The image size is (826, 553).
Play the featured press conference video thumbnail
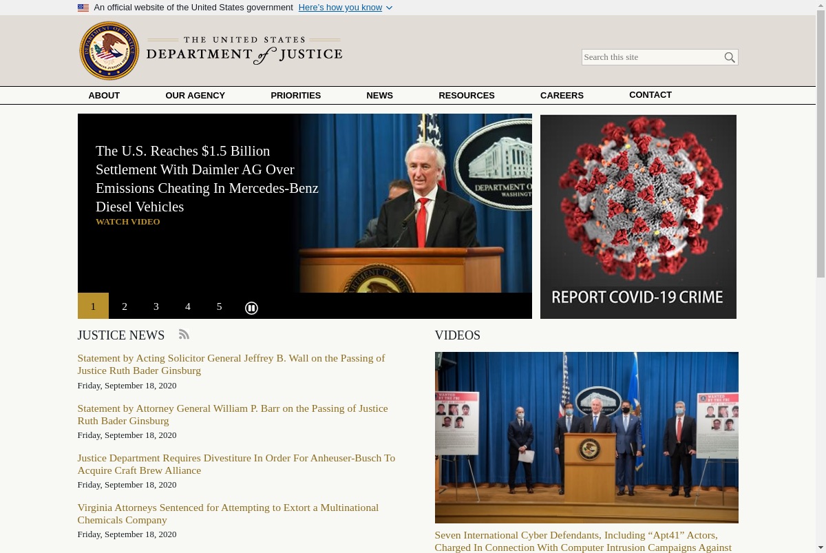point(586,437)
